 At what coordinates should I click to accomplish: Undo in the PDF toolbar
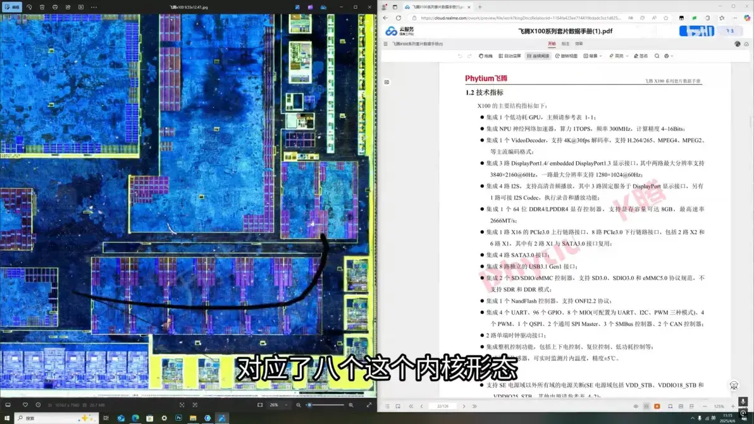[460, 56]
